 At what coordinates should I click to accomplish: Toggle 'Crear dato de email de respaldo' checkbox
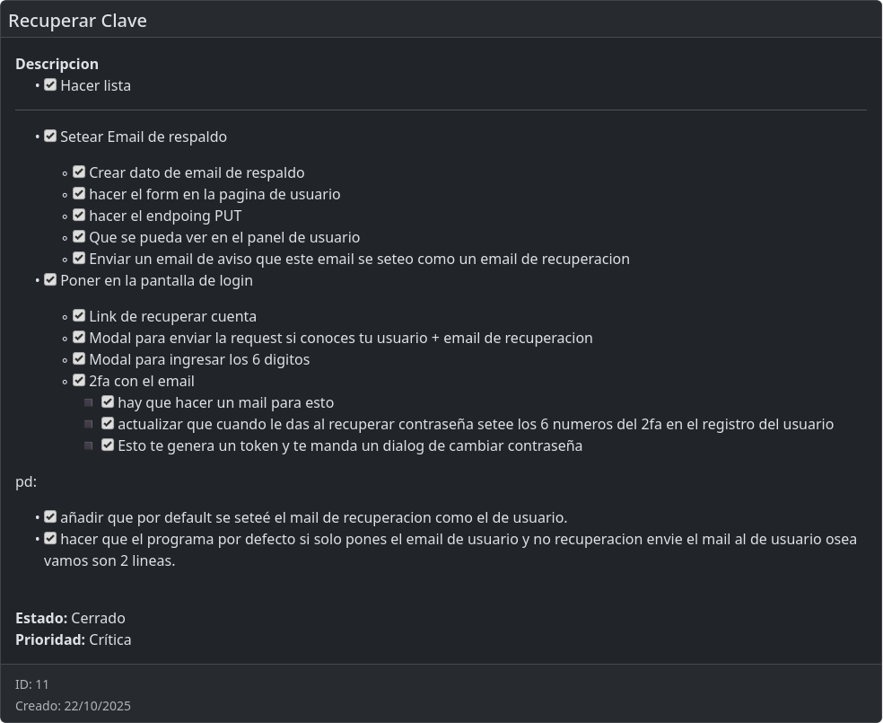79,172
